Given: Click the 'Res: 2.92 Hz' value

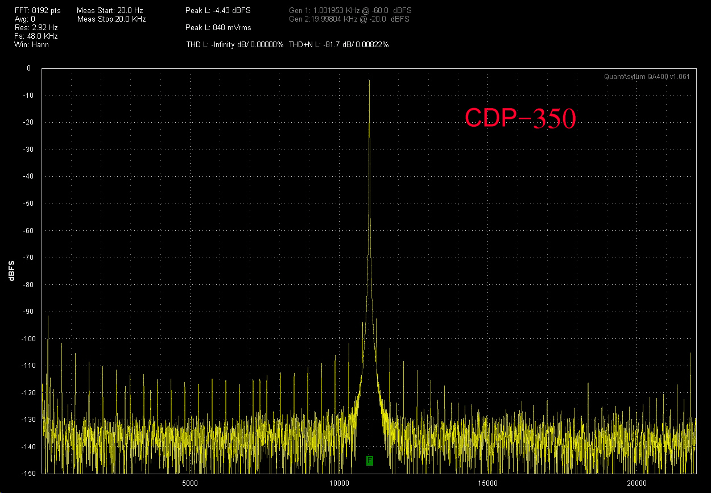Looking at the screenshot, I should tap(36, 27).
